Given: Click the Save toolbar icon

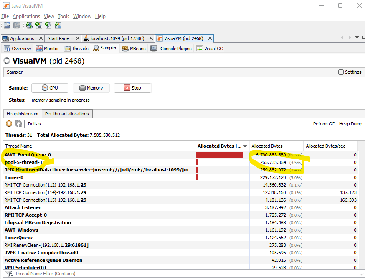Looking at the screenshot, I should pos(16,26).
